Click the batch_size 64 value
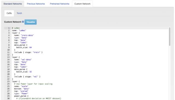Image resolution: width=175 pixels, height=100 pixels. (x=30, y=47)
